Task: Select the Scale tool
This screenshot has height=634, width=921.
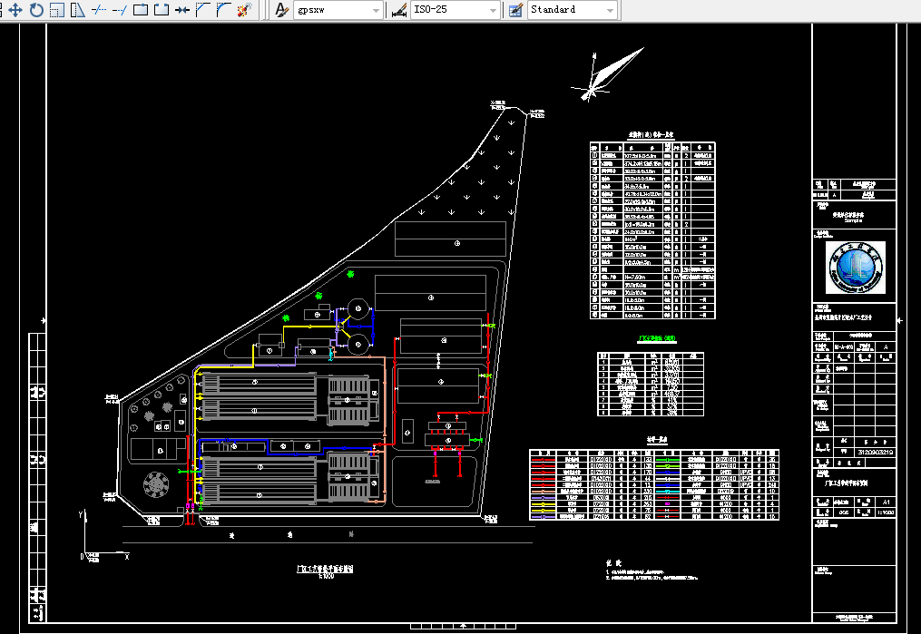Action: tap(57, 9)
